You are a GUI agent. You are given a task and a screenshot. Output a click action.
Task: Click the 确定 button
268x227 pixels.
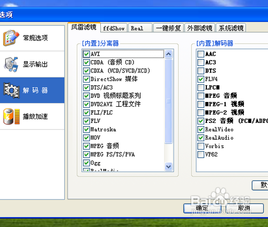pyautogui.click(x=202, y=208)
